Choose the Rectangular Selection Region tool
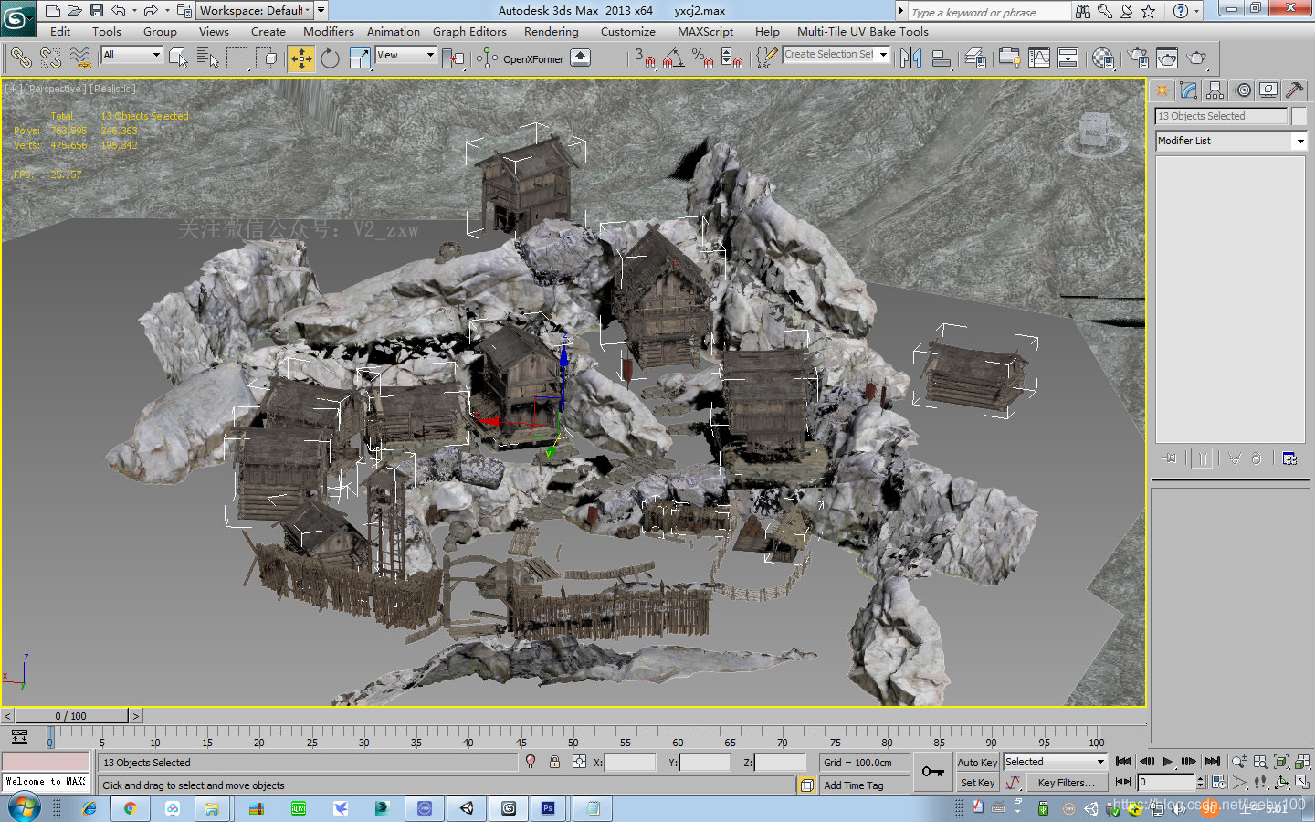1315x822 pixels. coord(237,58)
